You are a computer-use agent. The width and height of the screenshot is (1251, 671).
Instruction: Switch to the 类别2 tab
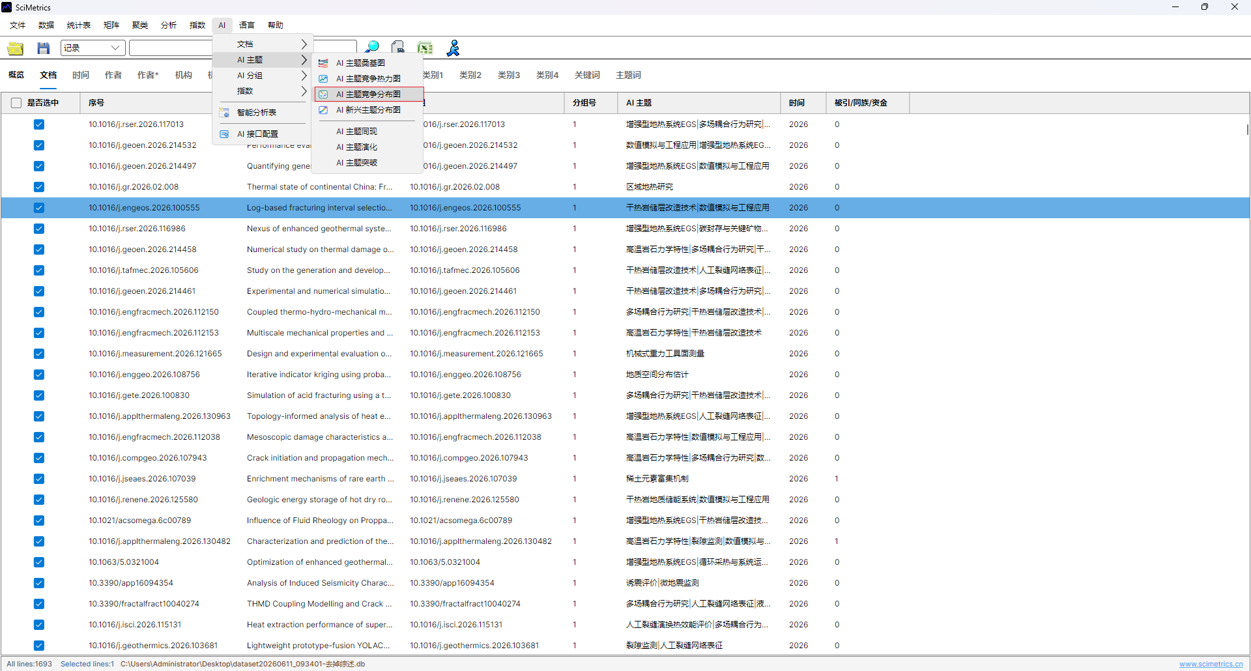pos(470,75)
